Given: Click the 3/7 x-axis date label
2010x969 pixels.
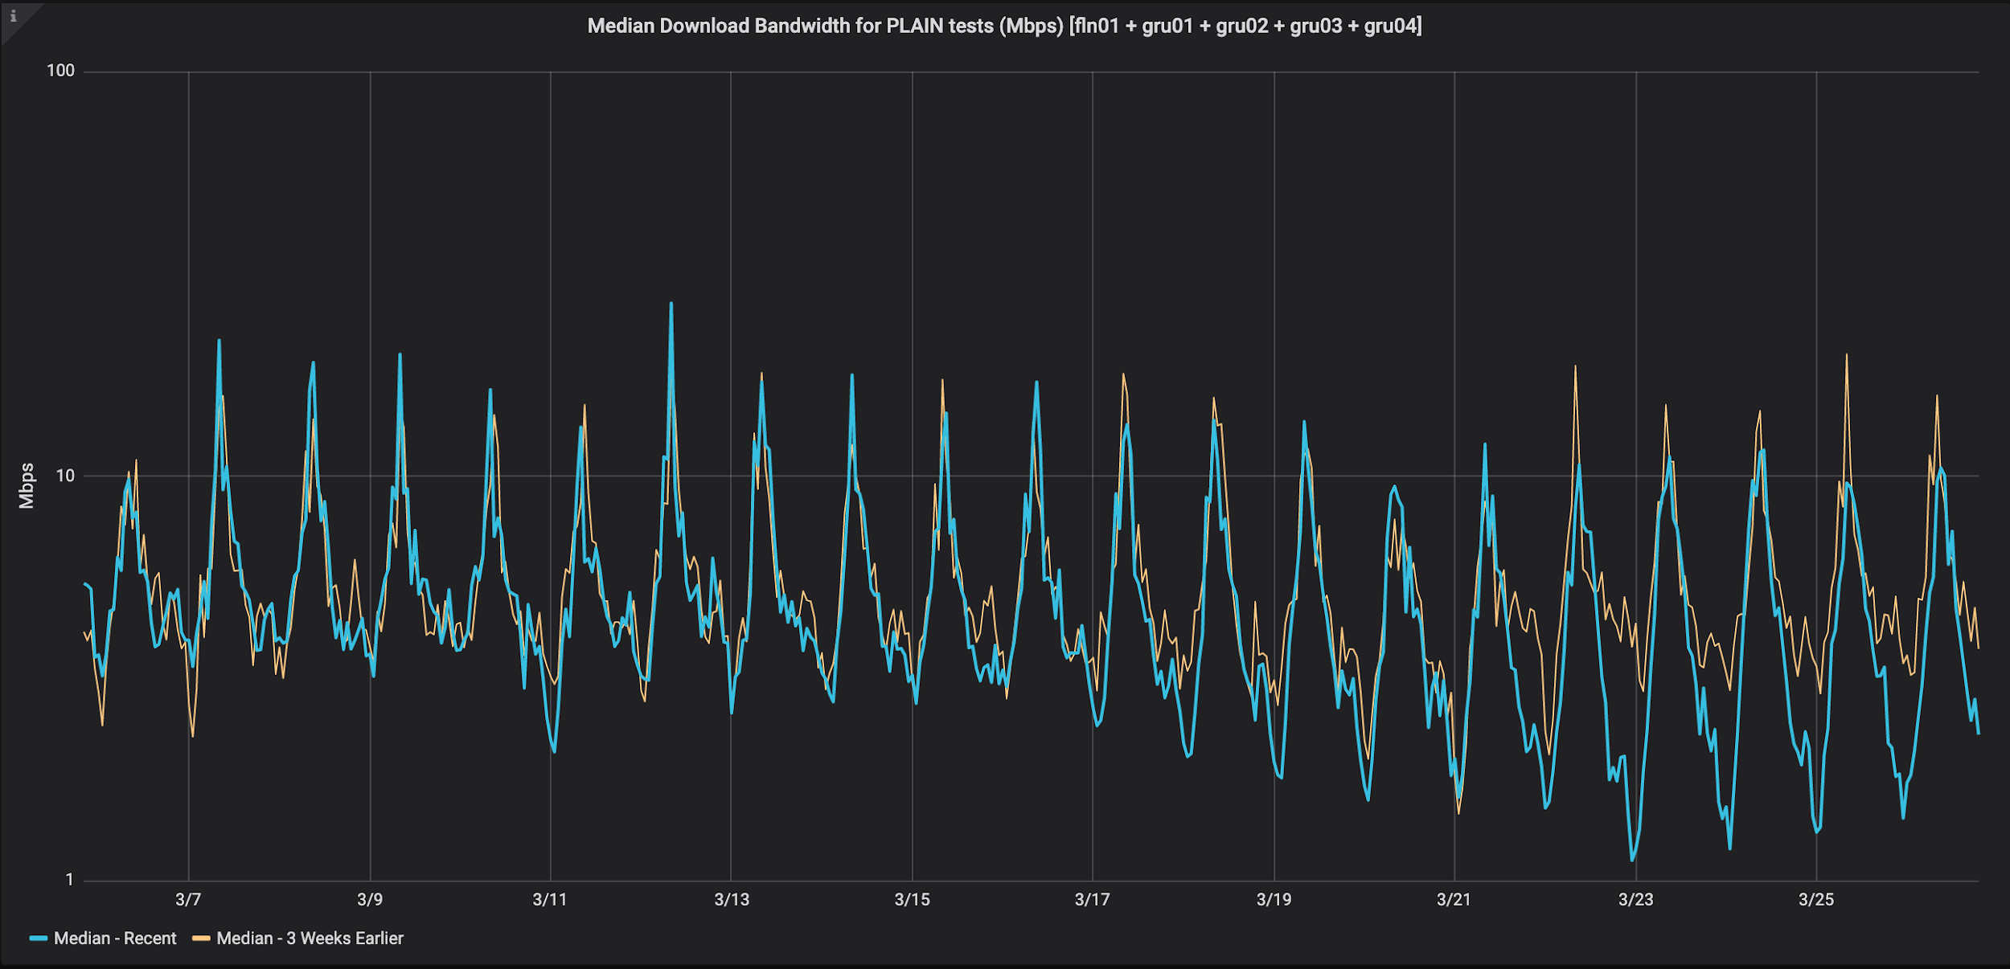Looking at the screenshot, I should coord(188,900).
